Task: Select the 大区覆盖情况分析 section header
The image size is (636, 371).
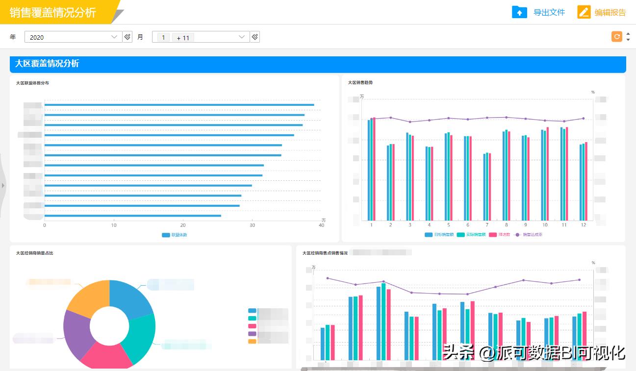Action: 47,64
